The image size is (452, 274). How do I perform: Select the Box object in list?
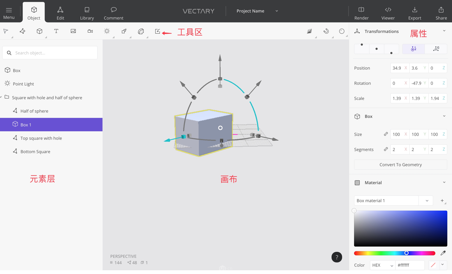click(x=51, y=70)
